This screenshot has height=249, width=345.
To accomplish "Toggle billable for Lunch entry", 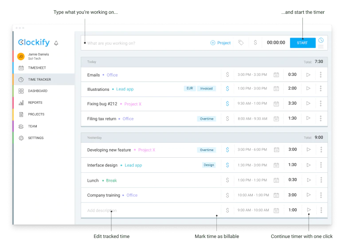I will coord(227,180).
